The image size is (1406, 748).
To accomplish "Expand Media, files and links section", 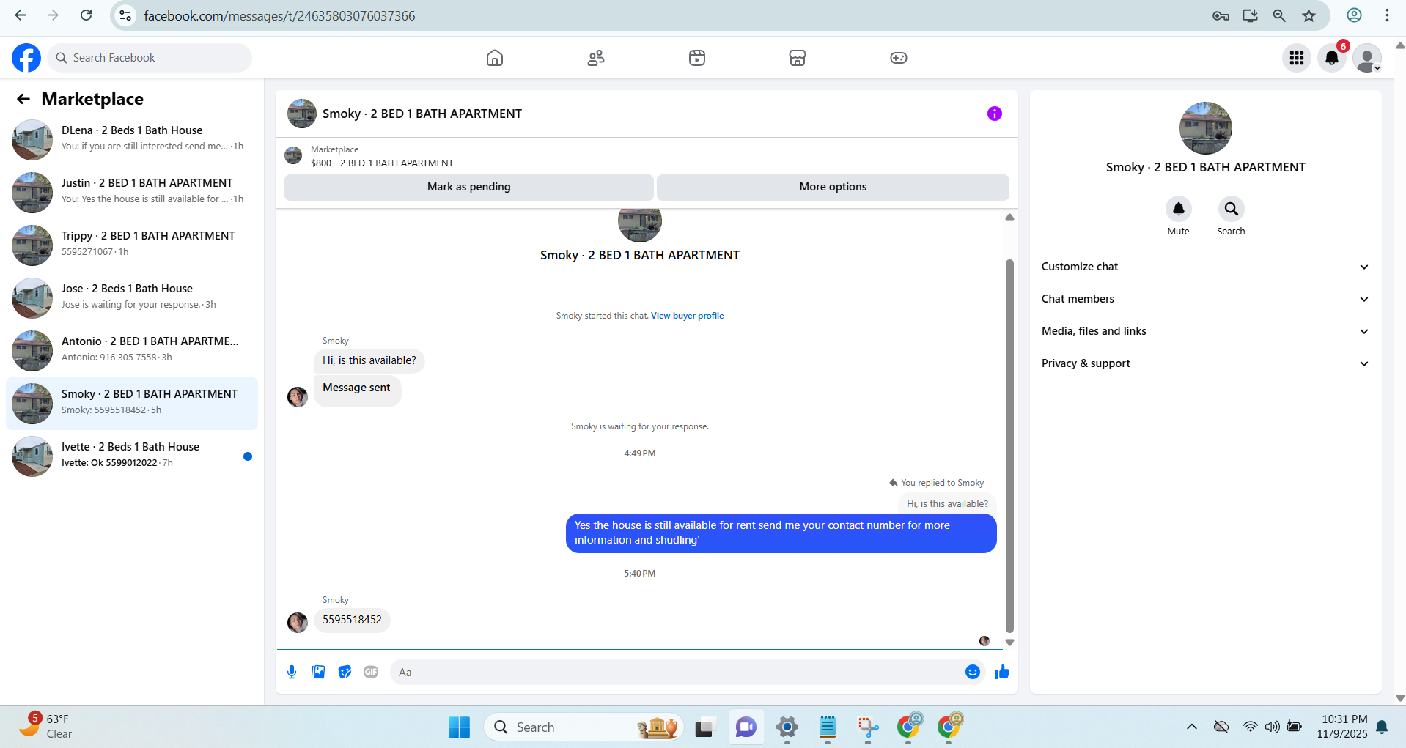I will pos(1205,331).
